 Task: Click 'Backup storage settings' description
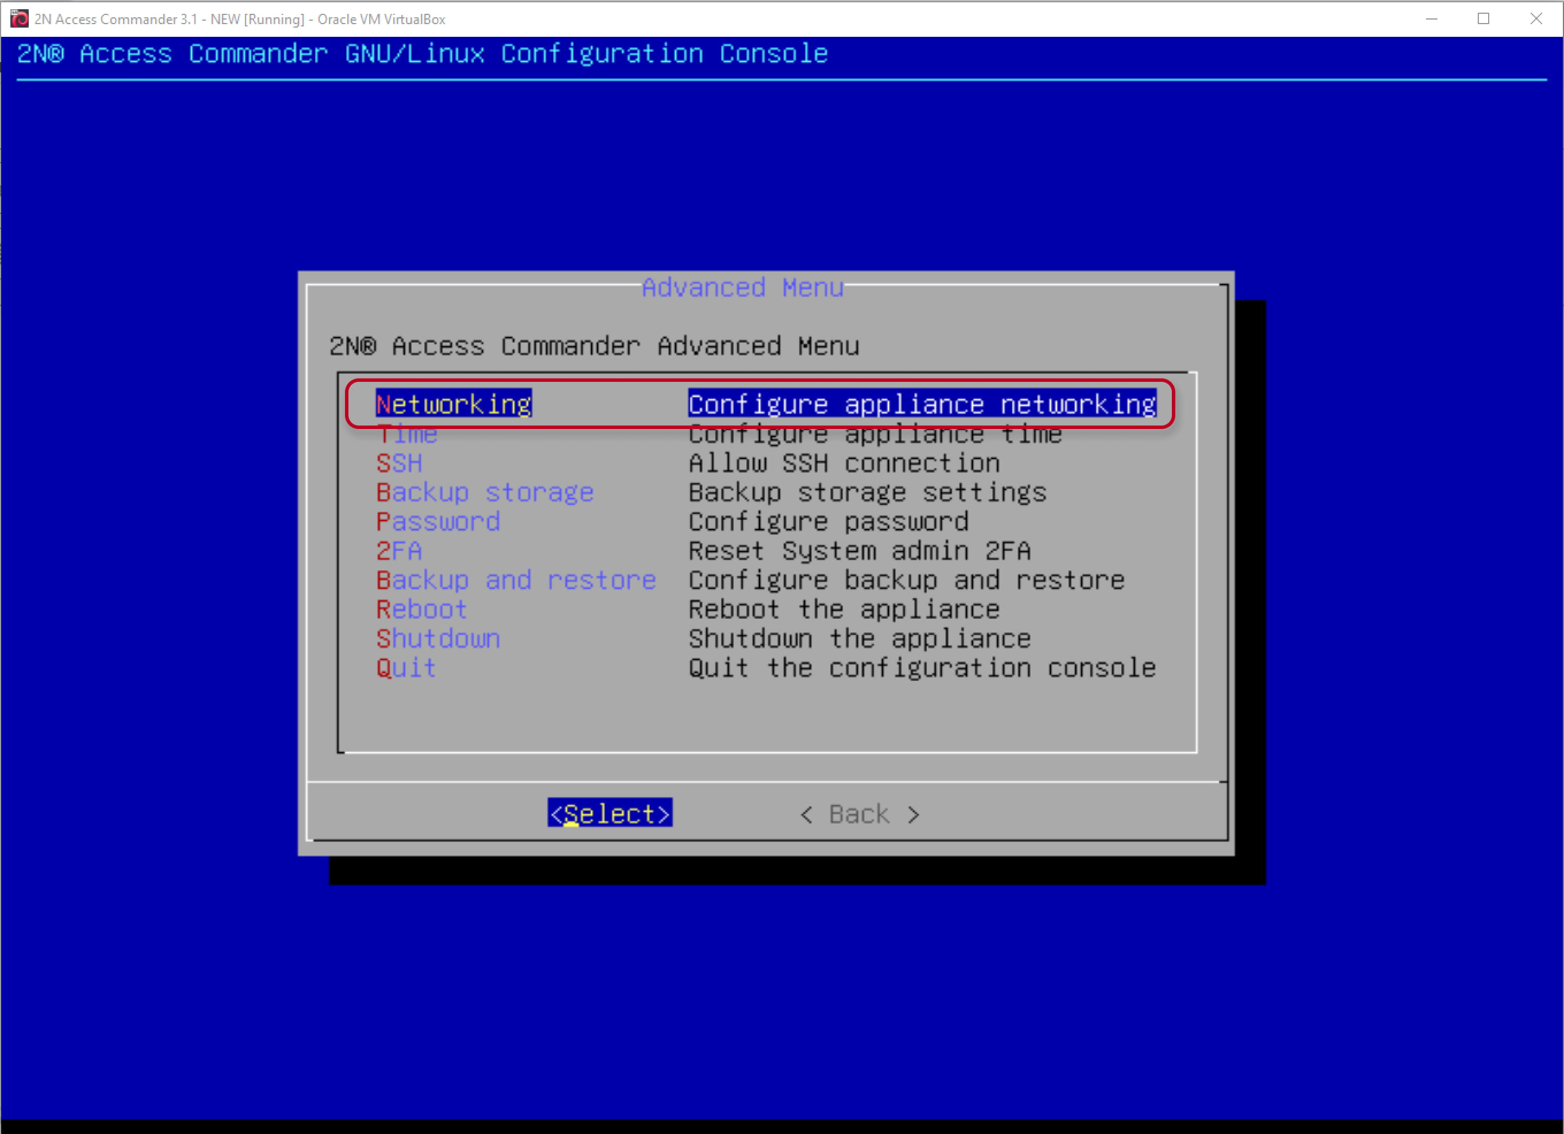pos(868,492)
